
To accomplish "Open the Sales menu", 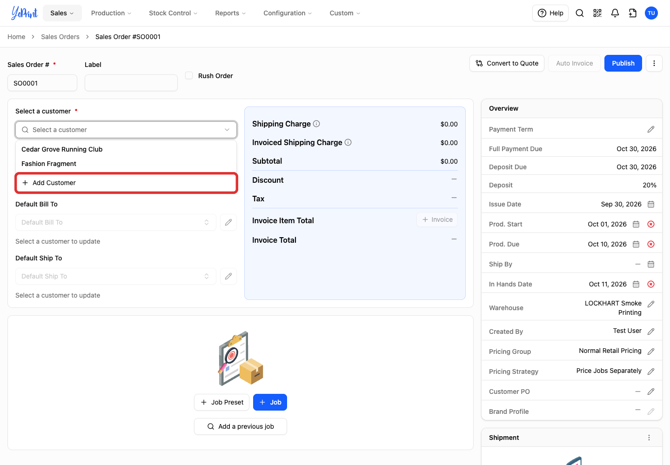I will [x=62, y=13].
